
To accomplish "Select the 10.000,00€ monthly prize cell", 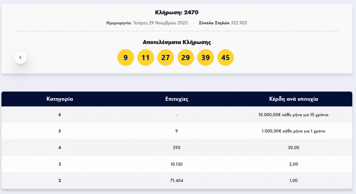I will tap(293, 115).
